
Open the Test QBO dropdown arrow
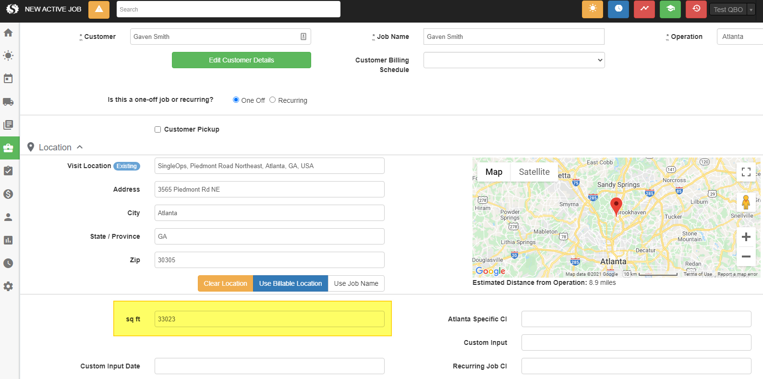pyautogui.click(x=751, y=10)
